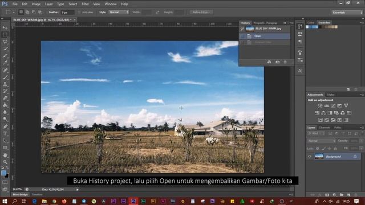Select the Eyedropper tool

5,63
